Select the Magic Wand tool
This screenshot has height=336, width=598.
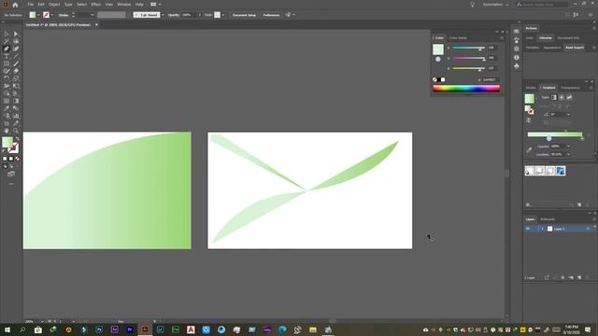pyautogui.click(x=7, y=41)
